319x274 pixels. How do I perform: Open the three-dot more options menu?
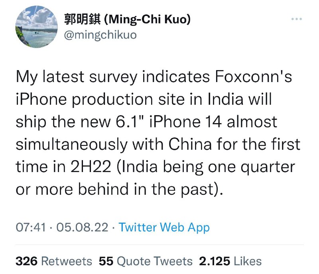click(x=297, y=19)
